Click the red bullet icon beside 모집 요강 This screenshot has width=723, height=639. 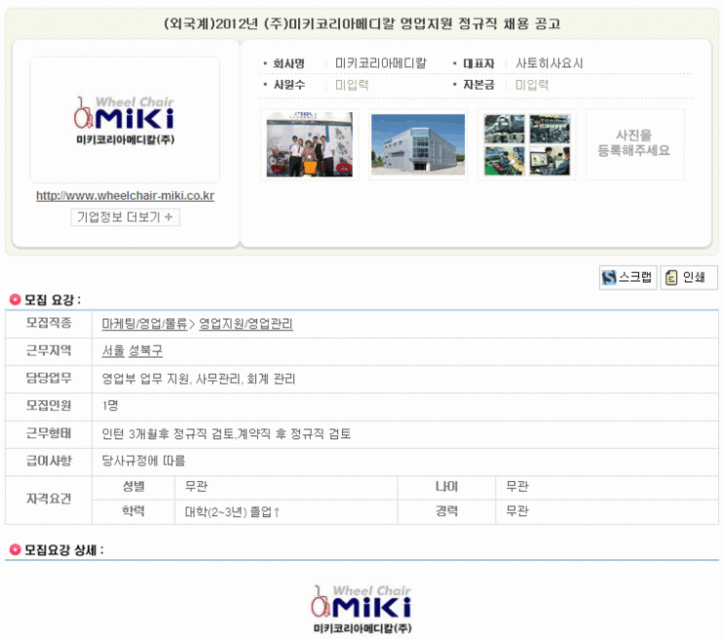(x=15, y=300)
